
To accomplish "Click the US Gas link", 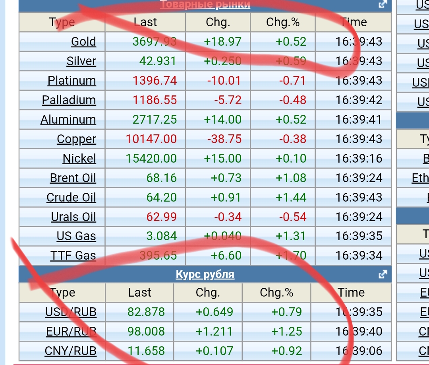I will tap(76, 236).
